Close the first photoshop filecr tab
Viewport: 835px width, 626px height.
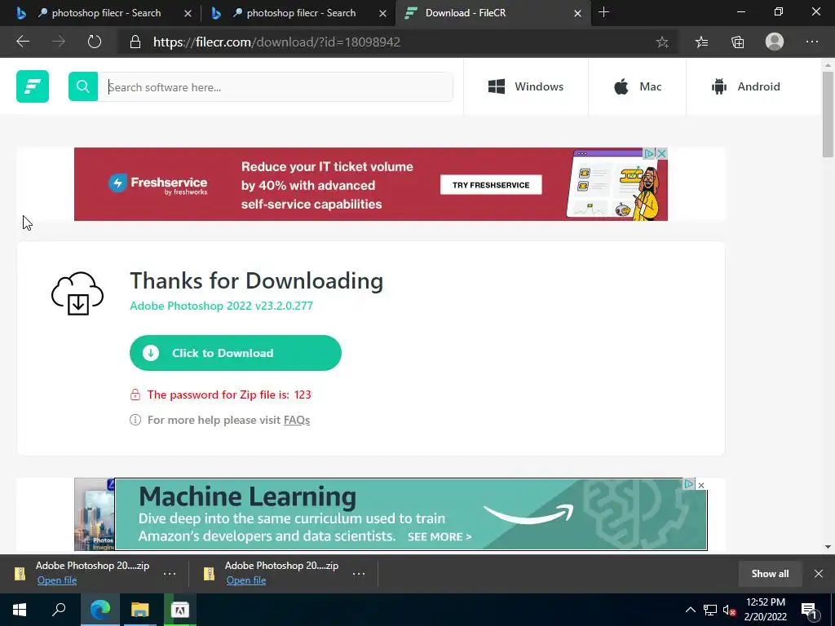point(188,13)
